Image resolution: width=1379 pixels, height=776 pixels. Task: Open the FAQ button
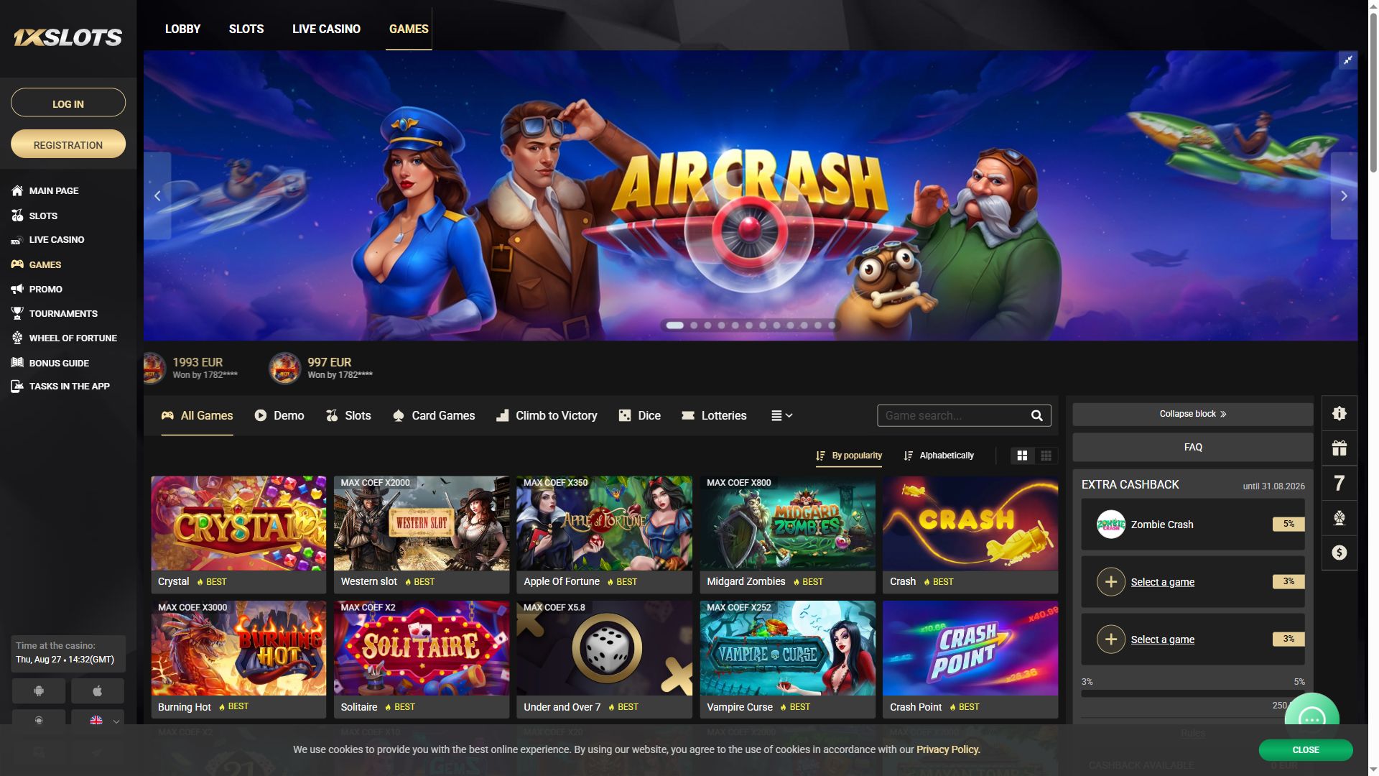pos(1193,447)
